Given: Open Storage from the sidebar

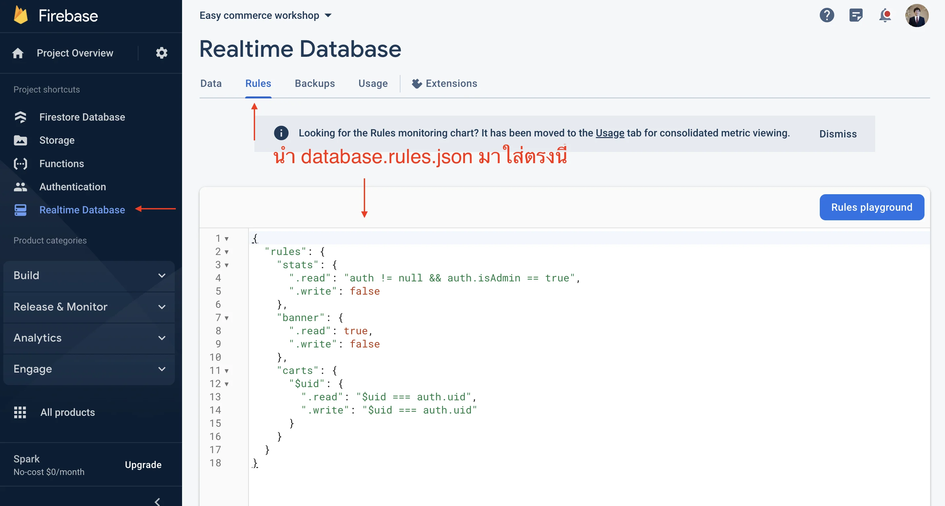Looking at the screenshot, I should tap(57, 140).
